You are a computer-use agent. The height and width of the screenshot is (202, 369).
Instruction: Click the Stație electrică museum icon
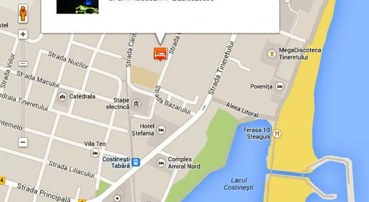point(136,104)
